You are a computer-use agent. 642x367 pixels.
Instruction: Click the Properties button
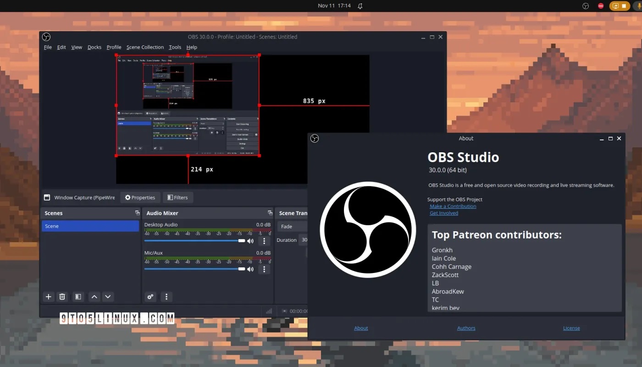[x=140, y=198]
